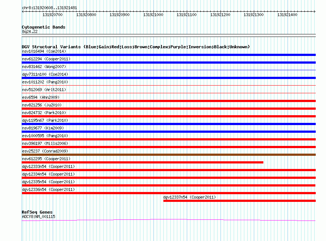The height and width of the screenshot is (241, 326).
Task: Select the nsv821256 (Ju2010) label
Action: tap(42, 105)
